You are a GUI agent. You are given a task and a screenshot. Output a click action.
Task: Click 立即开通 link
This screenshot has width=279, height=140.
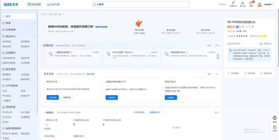pyautogui.click(x=249, y=59)
